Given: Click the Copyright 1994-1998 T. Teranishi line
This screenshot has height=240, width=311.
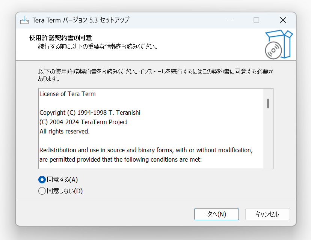Looking at the screenshot, I should tap(90, 112).
